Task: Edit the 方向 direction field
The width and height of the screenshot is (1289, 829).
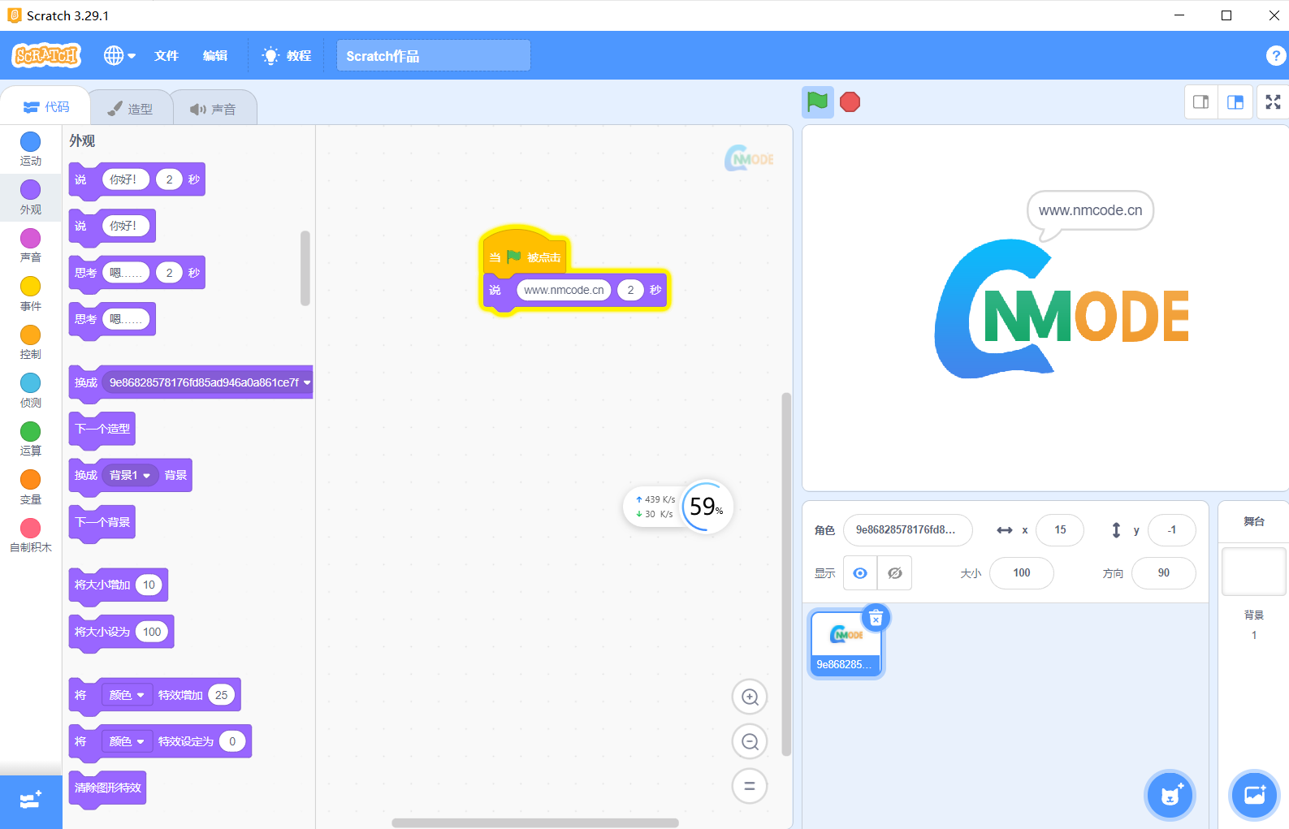Action: 1164,573
